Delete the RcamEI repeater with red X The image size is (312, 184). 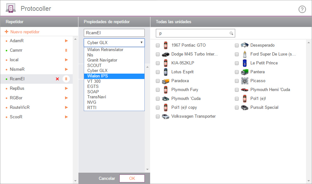click(x=57, y=79)
